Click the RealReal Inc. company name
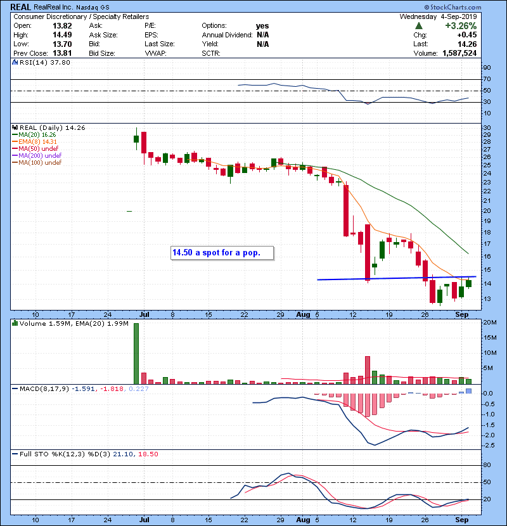Image resolution: width=507 pixels, height=526 pixels. coord(53,7)
